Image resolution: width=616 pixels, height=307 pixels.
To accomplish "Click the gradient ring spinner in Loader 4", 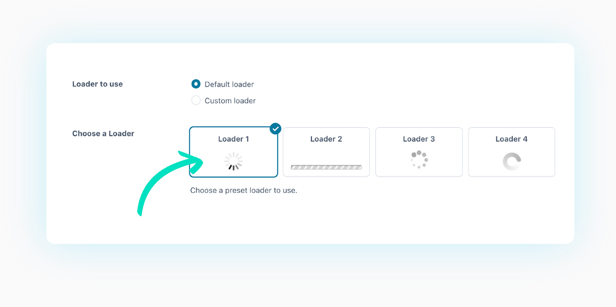I will pos(512,161).
